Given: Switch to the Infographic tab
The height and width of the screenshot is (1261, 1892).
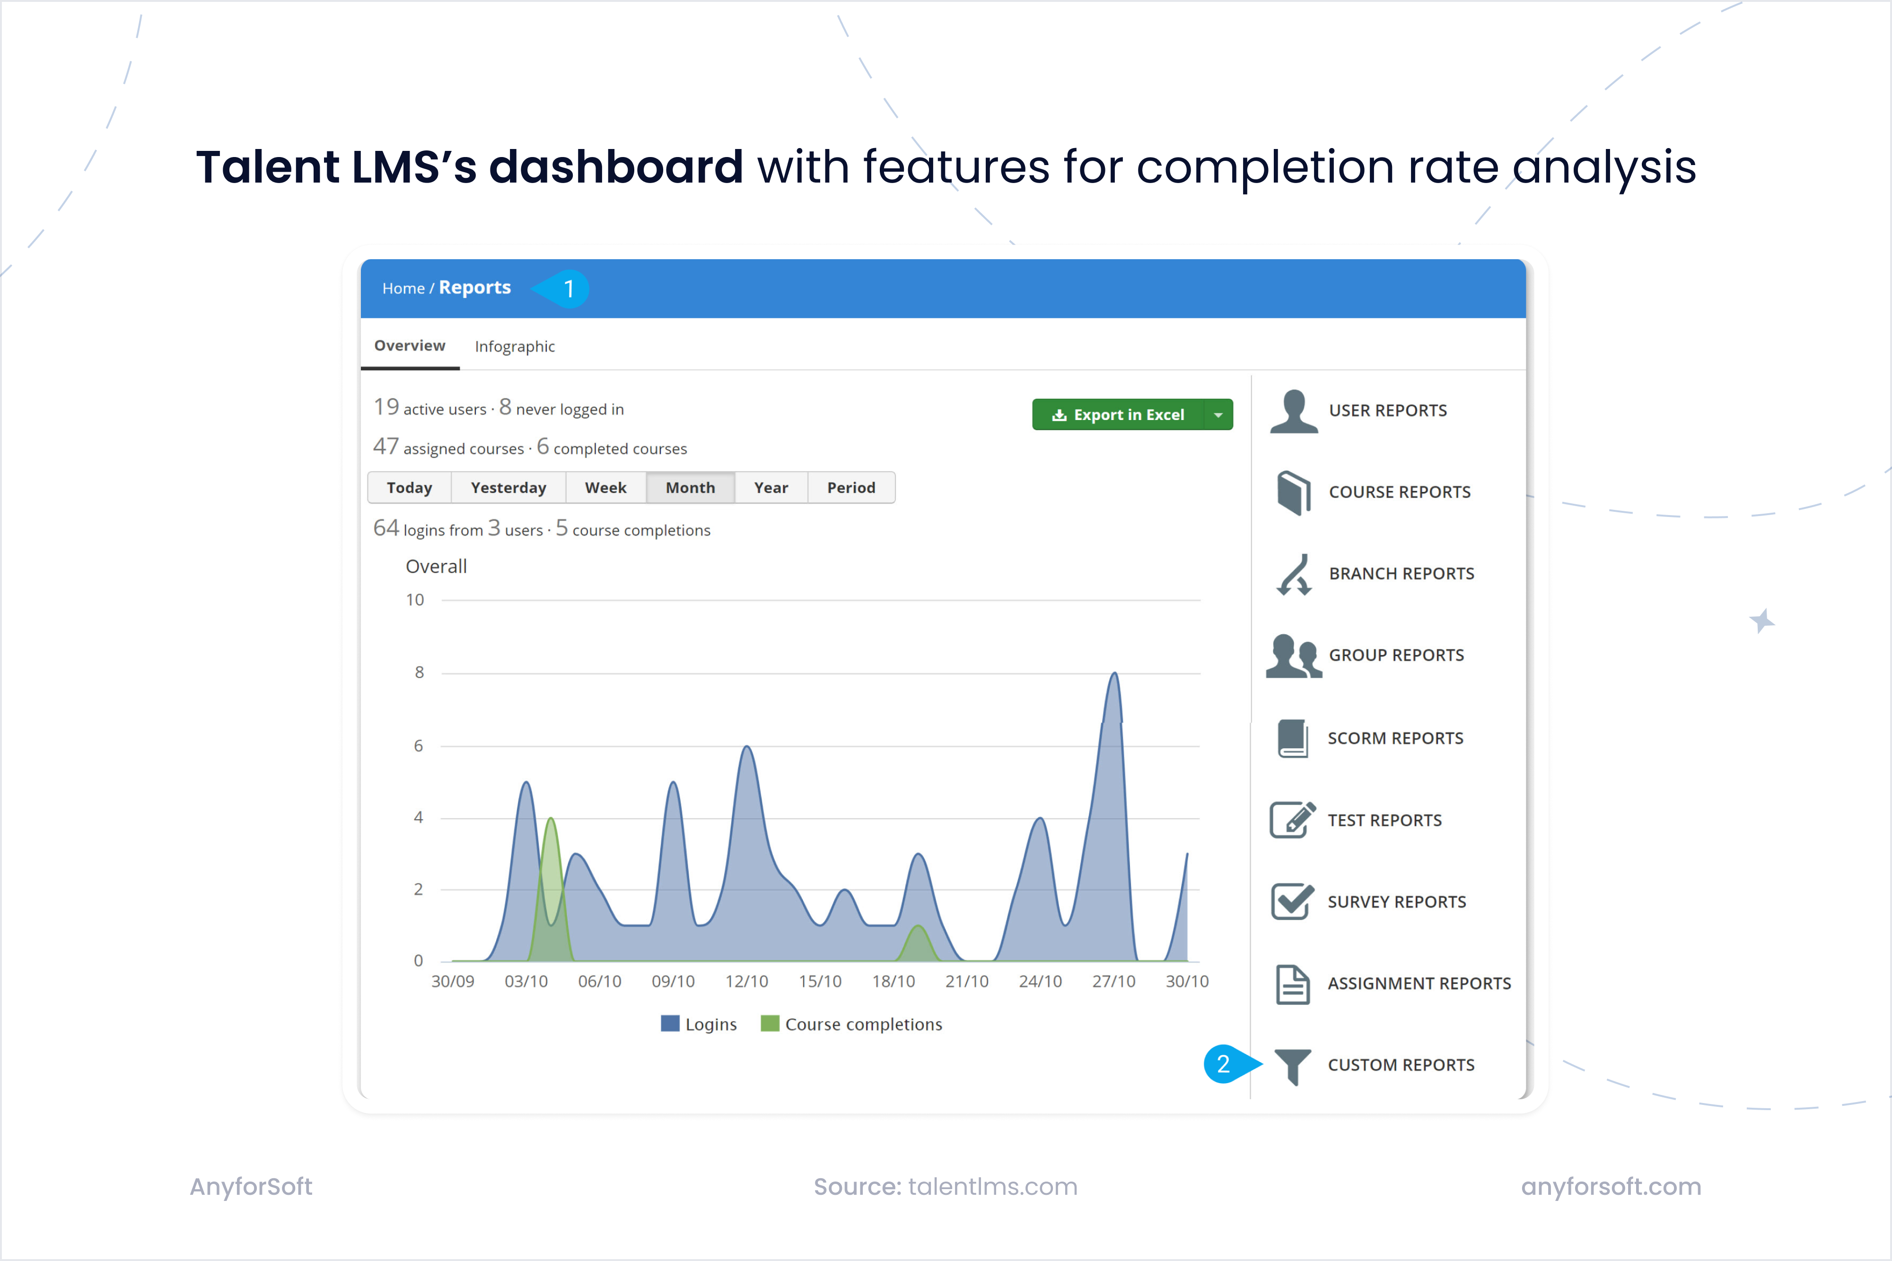Looking at the screenshot, I should (515, 347).
